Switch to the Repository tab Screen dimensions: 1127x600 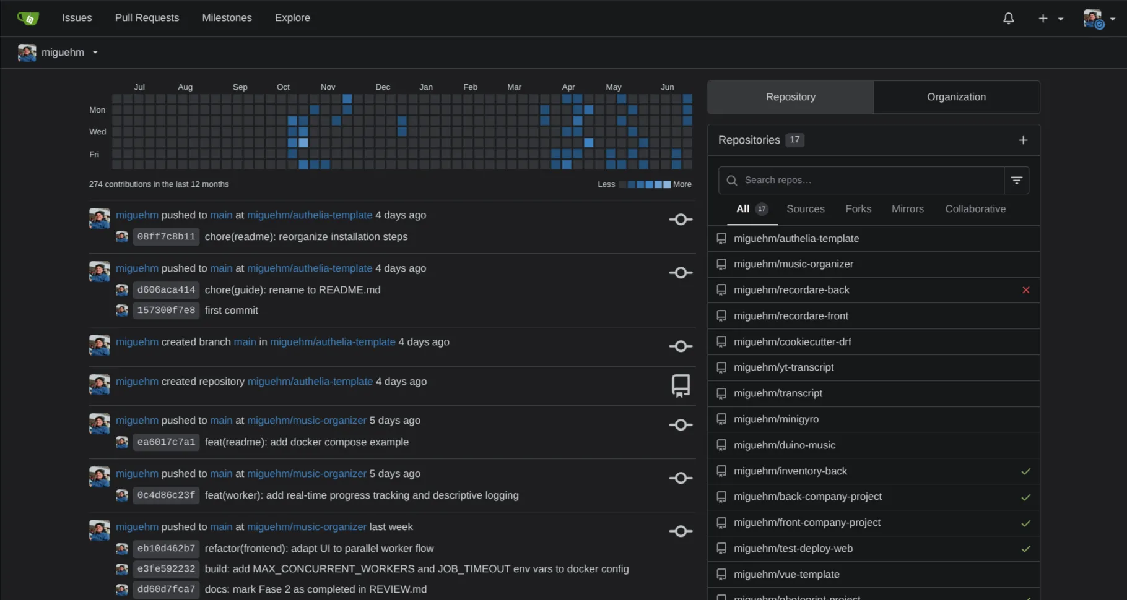click(790, 97)
